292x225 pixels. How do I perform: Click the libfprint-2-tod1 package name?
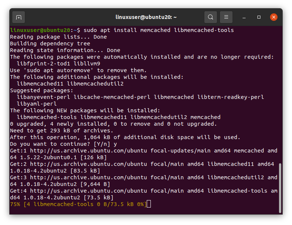[43, 64]
